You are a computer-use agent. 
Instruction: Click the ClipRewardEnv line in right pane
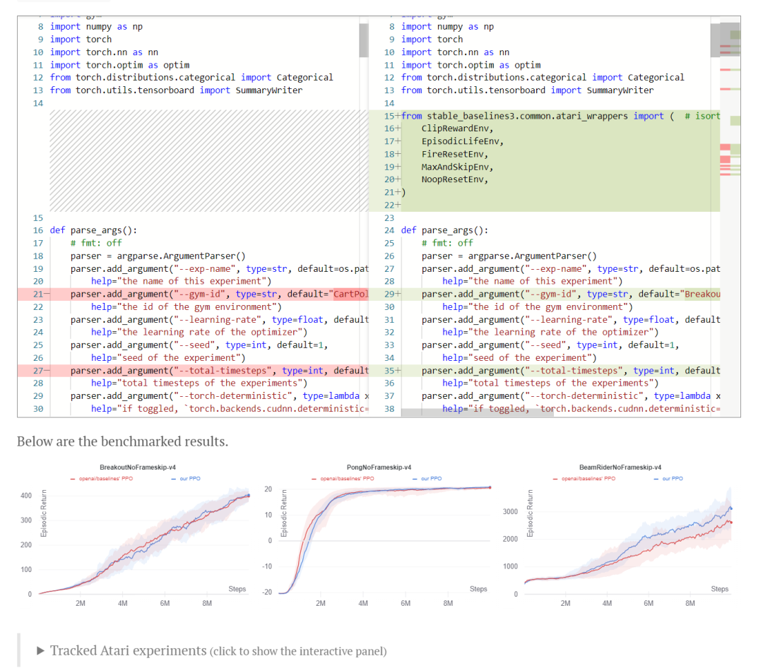(456, 129)
